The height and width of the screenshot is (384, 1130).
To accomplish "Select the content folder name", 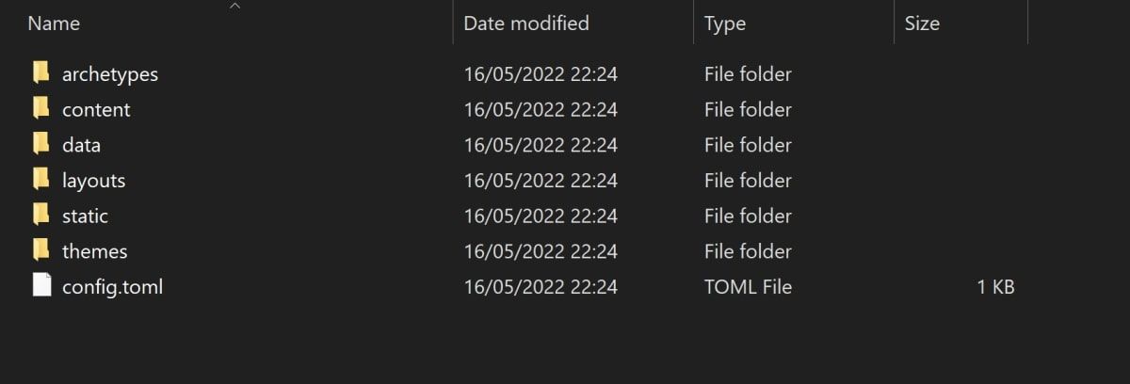I will (x=96, y=110).
